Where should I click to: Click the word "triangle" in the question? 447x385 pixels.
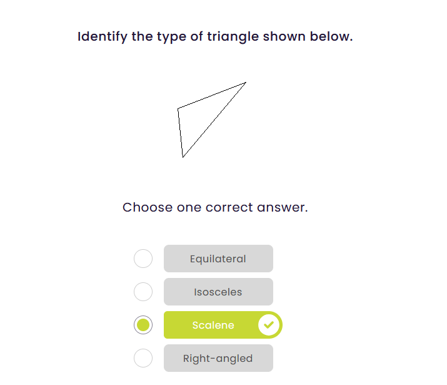tap(233, 36)
